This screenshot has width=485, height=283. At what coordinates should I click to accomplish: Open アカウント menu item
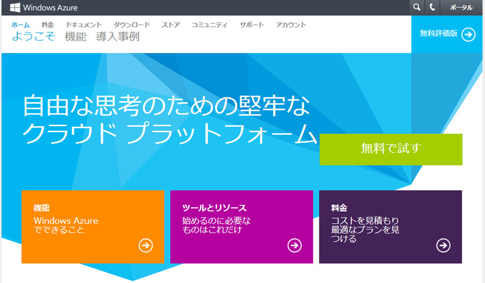[291, 25]
